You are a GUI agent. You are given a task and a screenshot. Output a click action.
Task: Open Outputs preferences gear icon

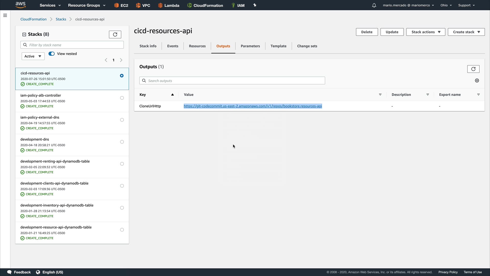[x=477, y=80]
